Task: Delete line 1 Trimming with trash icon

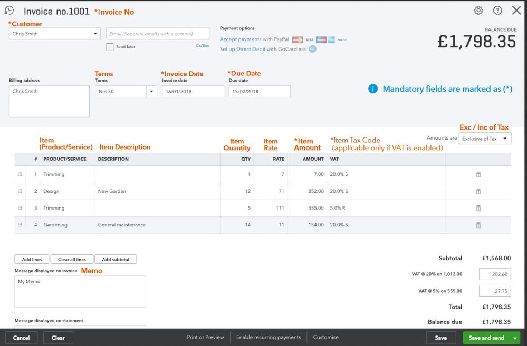Action: [x=478, y=174]
